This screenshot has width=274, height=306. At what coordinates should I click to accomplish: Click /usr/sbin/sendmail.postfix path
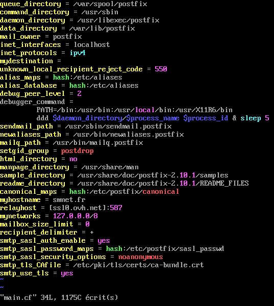pos(118,126)
